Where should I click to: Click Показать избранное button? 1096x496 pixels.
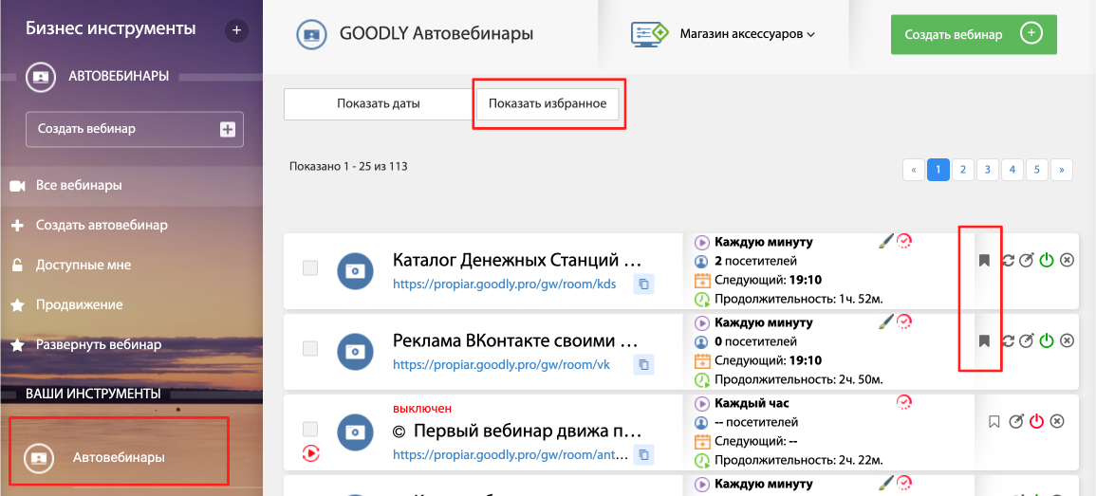547,104
